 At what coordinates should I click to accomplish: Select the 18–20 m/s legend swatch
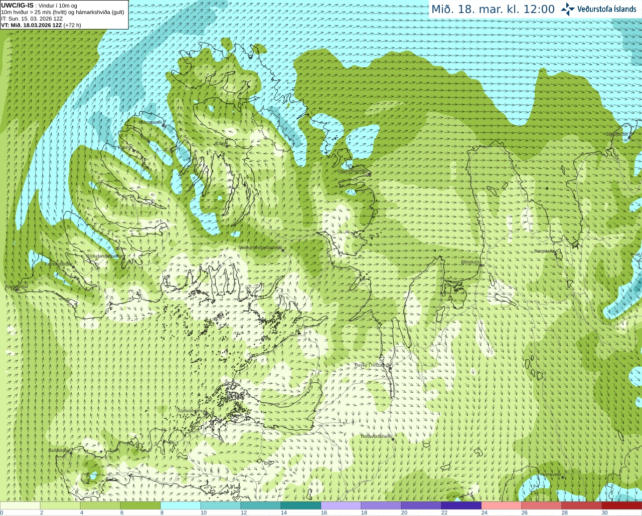(381, 505)
